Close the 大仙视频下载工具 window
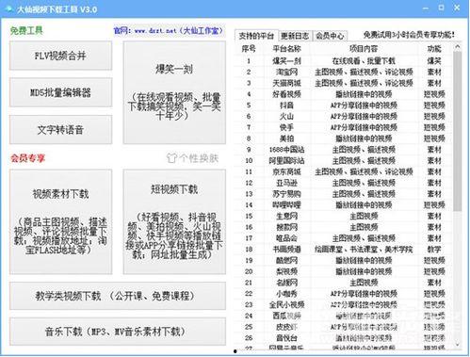470x357 pixels. (457, 8)
